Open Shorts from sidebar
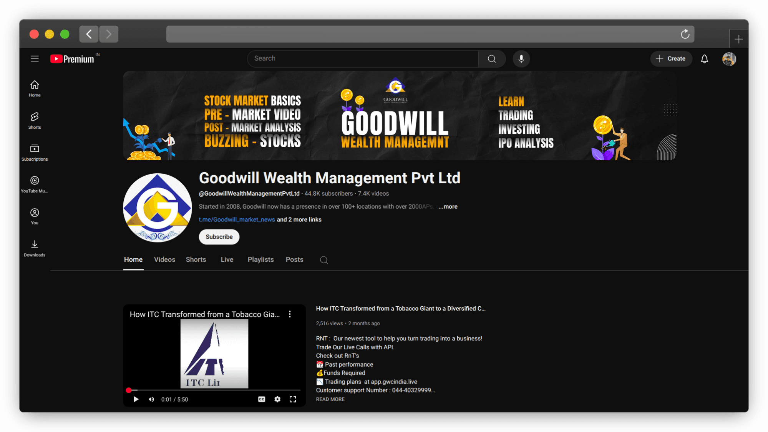768x432 pixels. click(35, 121)
